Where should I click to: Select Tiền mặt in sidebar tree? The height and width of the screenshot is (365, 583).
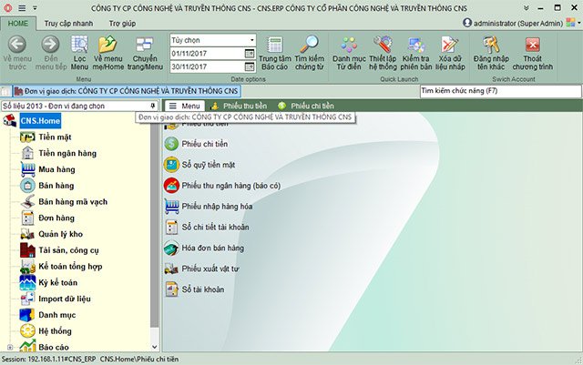click(55, 137)
